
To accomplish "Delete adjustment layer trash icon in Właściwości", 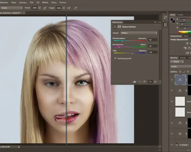I will click(x=155, y=82).
